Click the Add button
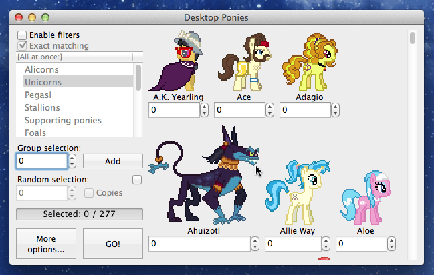Viewport: 434px width, 275px height. 113,161
